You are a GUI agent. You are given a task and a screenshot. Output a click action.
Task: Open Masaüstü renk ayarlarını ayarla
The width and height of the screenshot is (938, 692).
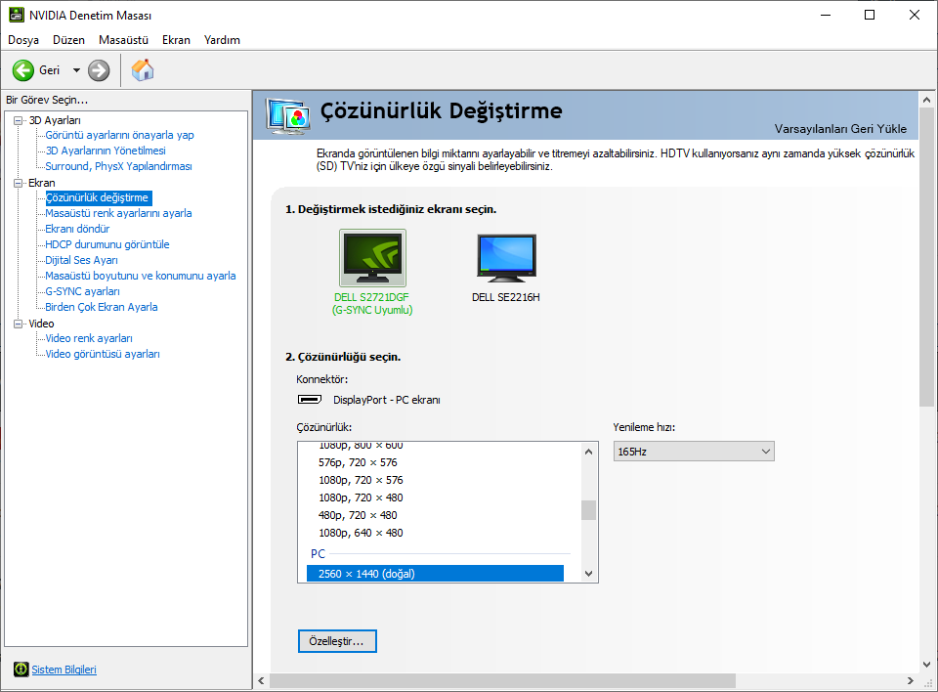(118, 213)
